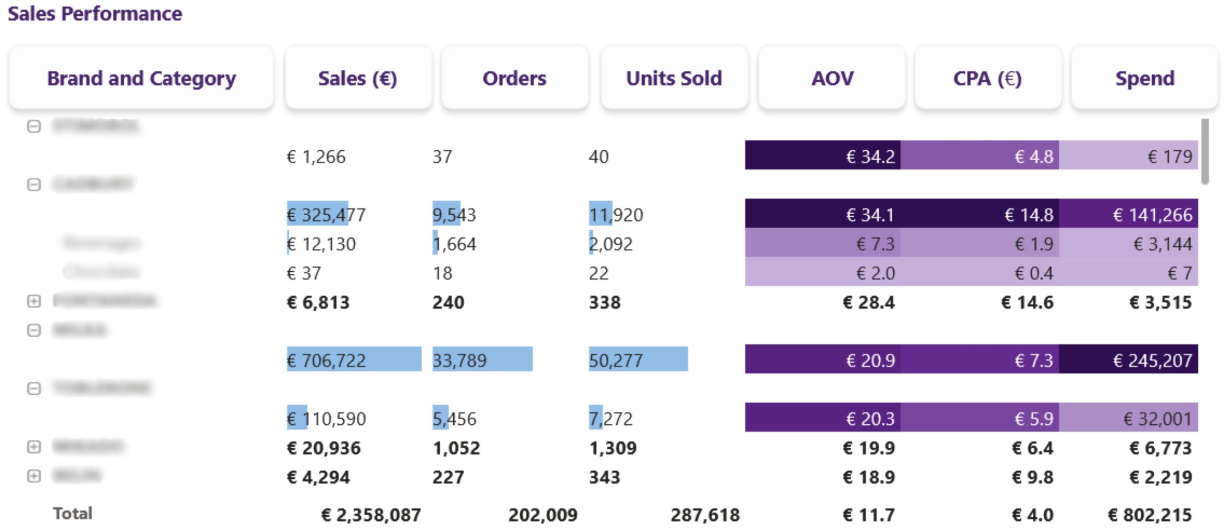Click the € 4,294 sales value
This screenshot has height=531, width=1224.
point(318,477)
